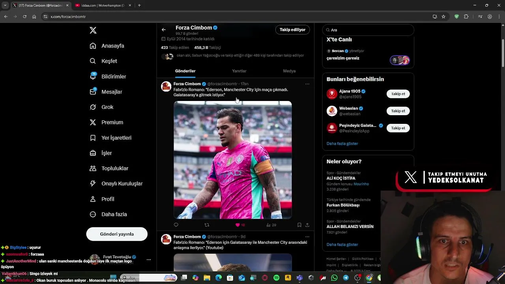Reply to the Ederson post
Screen dimensions: 505x284
pos(176,225)
